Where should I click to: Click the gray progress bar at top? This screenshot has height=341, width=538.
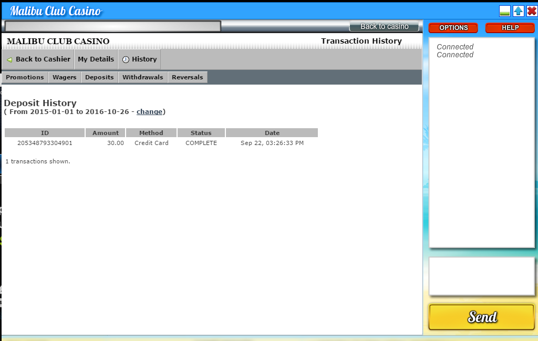pyautogui.click(x=112, y=26)
